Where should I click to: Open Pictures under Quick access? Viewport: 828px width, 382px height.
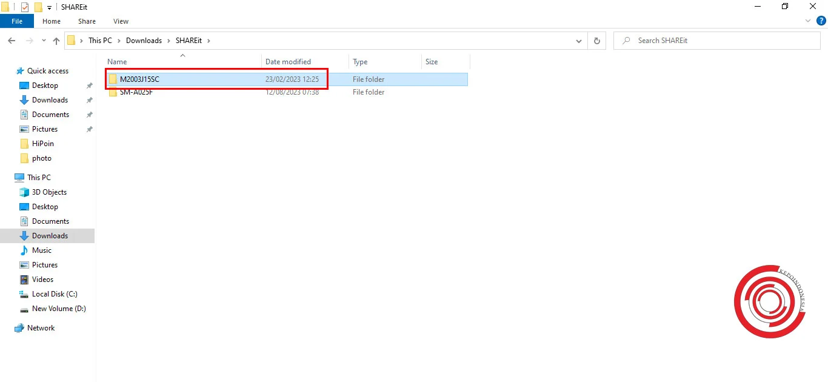(x=45, y=129)
